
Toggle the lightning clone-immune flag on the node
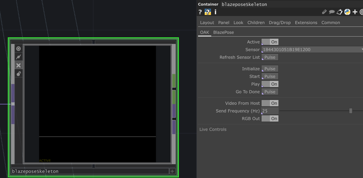coord(18,57)
